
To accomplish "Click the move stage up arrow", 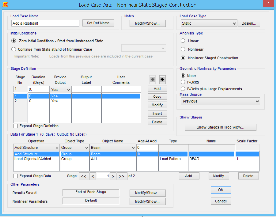I will click(153, 79).
